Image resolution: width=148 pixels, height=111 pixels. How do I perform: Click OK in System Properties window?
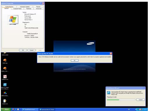[x=23, y=50]
